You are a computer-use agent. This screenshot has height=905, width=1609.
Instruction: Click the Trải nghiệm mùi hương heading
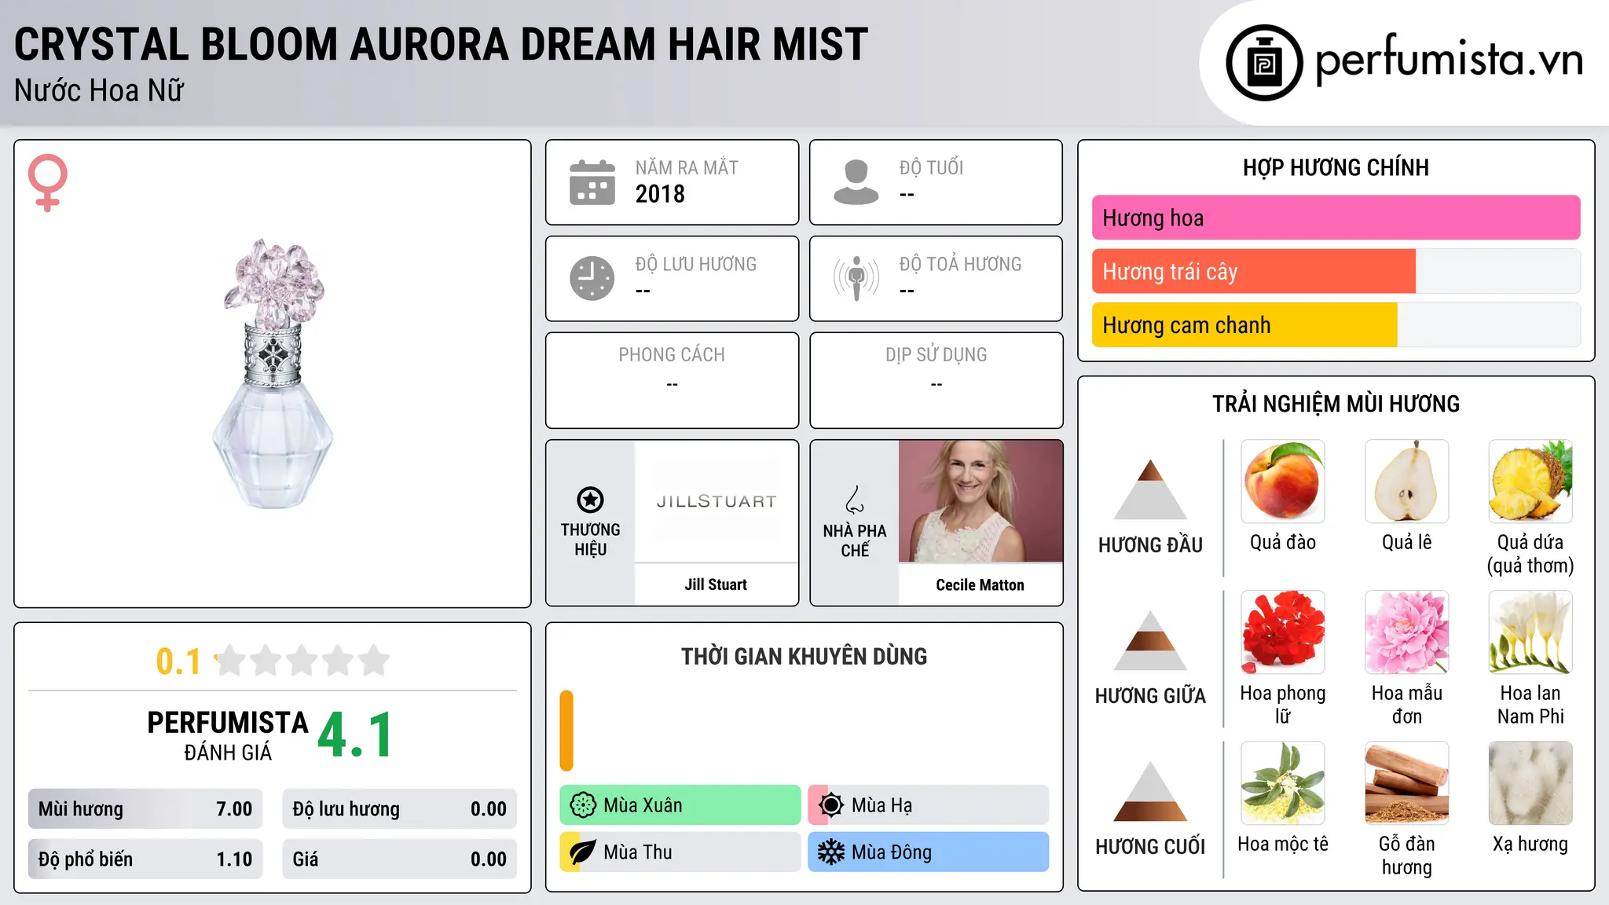1336,404
